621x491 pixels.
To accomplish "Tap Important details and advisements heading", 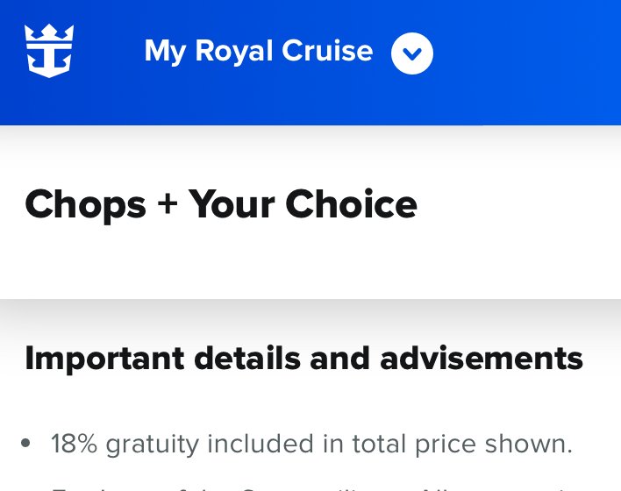I will [303, 359].
